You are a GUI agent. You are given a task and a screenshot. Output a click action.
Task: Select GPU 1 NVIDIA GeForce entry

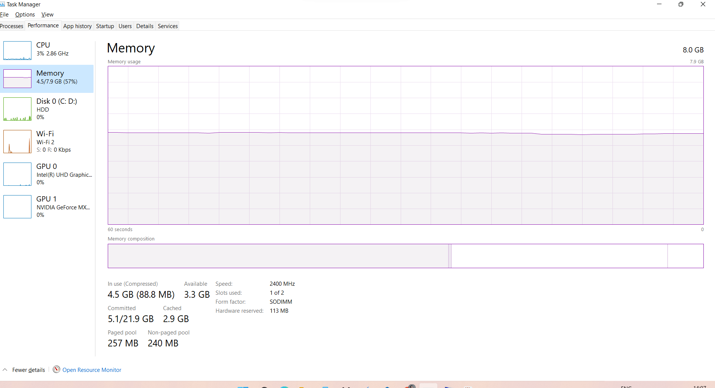(47, 207)
